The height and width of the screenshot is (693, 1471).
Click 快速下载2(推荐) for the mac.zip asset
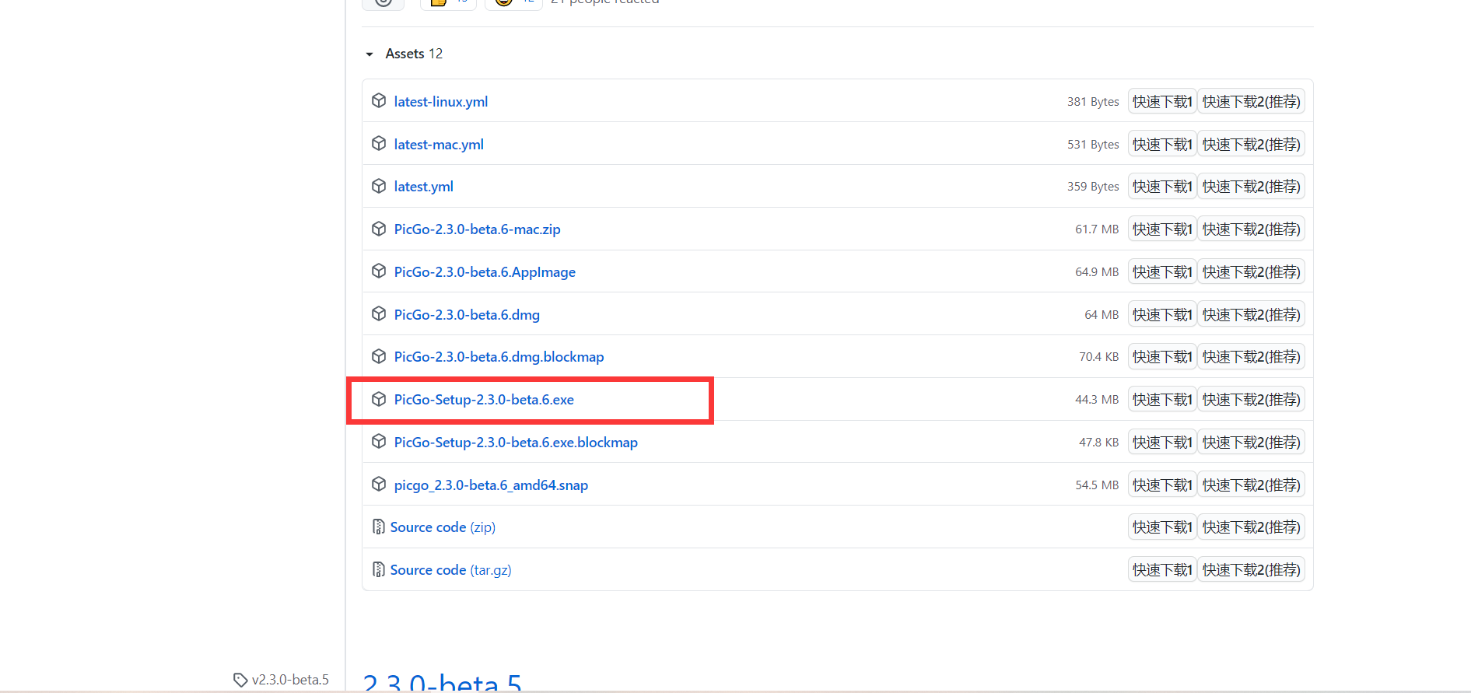pyautogui.click(x=1252, y=229)
